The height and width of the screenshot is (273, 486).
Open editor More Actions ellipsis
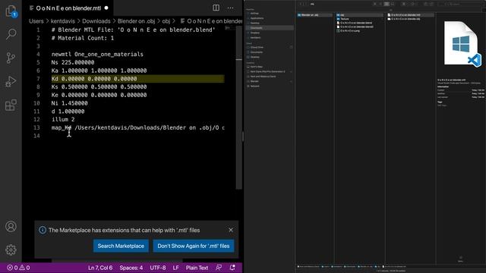230,8
